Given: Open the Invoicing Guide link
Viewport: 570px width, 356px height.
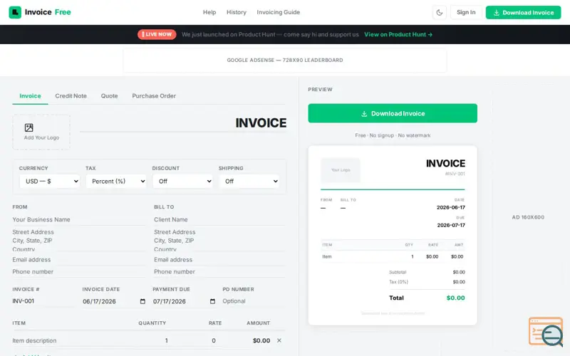Looking at the screenshot, I should [x=279, y=12].
